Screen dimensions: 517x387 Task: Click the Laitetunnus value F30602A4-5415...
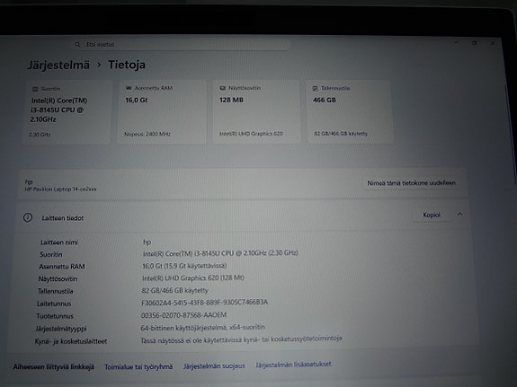204,303
